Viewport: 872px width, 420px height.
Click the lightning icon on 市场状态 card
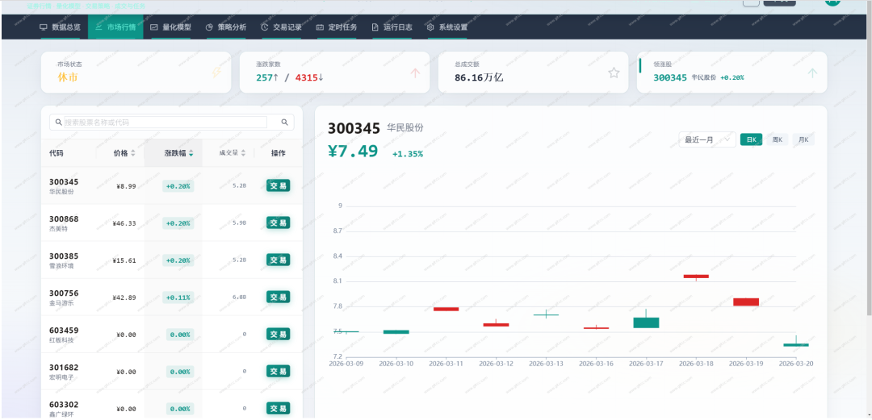pyautogui.click(x=216, y=73)
